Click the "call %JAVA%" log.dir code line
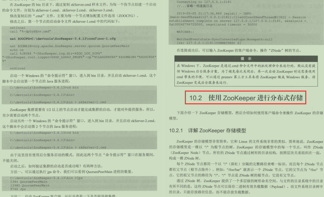Image resolution: width=324 pixels, height=197 pixels. (x=56, y=53)
